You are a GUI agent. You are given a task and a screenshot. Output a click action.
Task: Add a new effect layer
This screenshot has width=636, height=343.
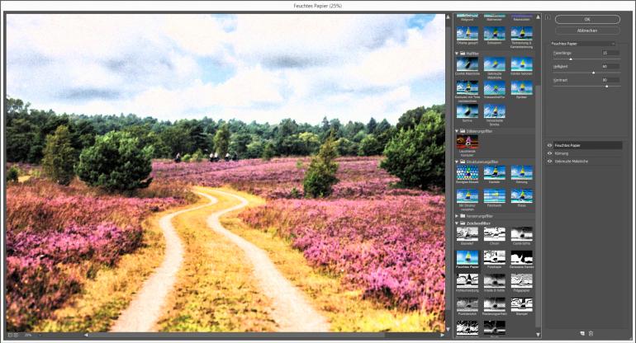click(x=582, y=334)
